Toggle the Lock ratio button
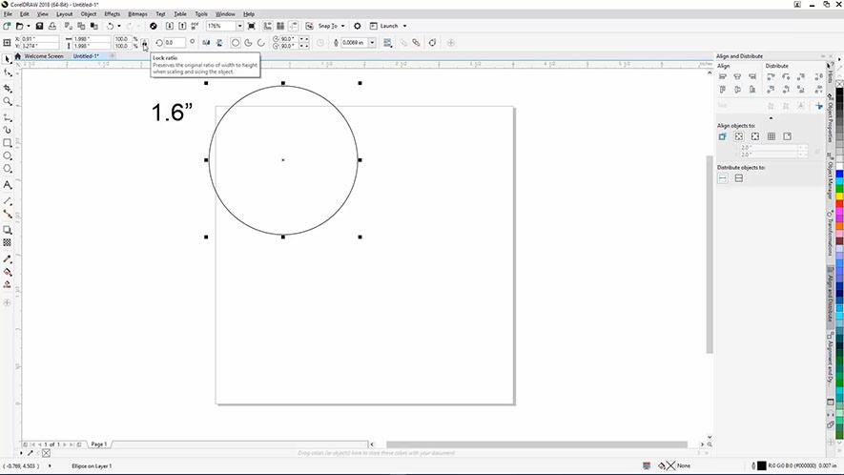 click(x=145, y=42)
